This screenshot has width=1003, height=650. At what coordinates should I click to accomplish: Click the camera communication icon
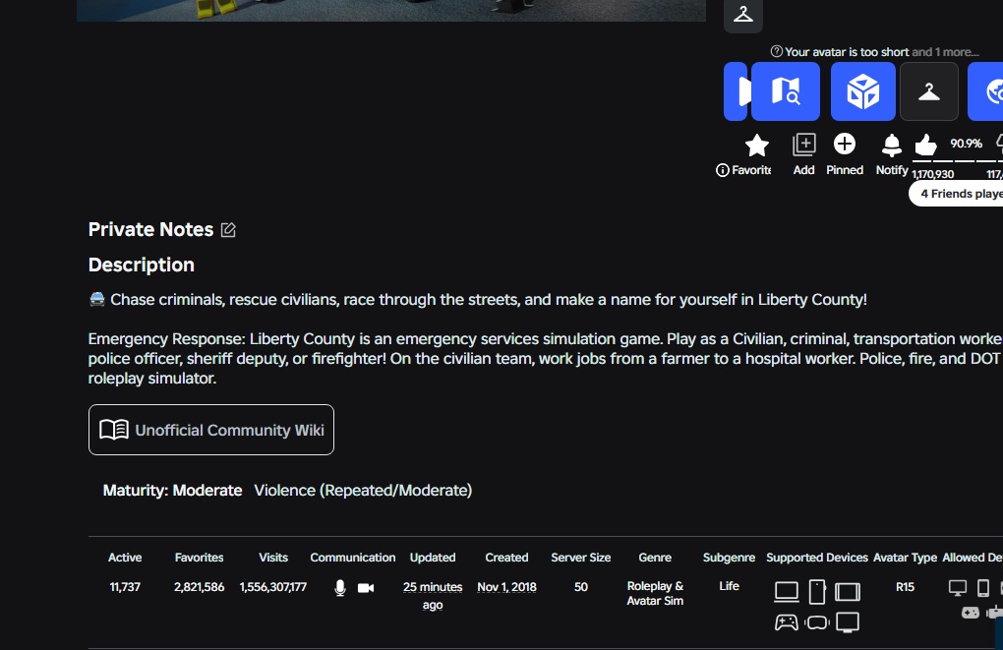tap(366, 588)
